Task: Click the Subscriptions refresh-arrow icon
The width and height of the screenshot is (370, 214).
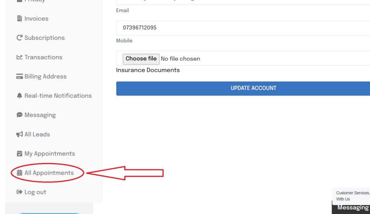Action: (x=20, y=38)
